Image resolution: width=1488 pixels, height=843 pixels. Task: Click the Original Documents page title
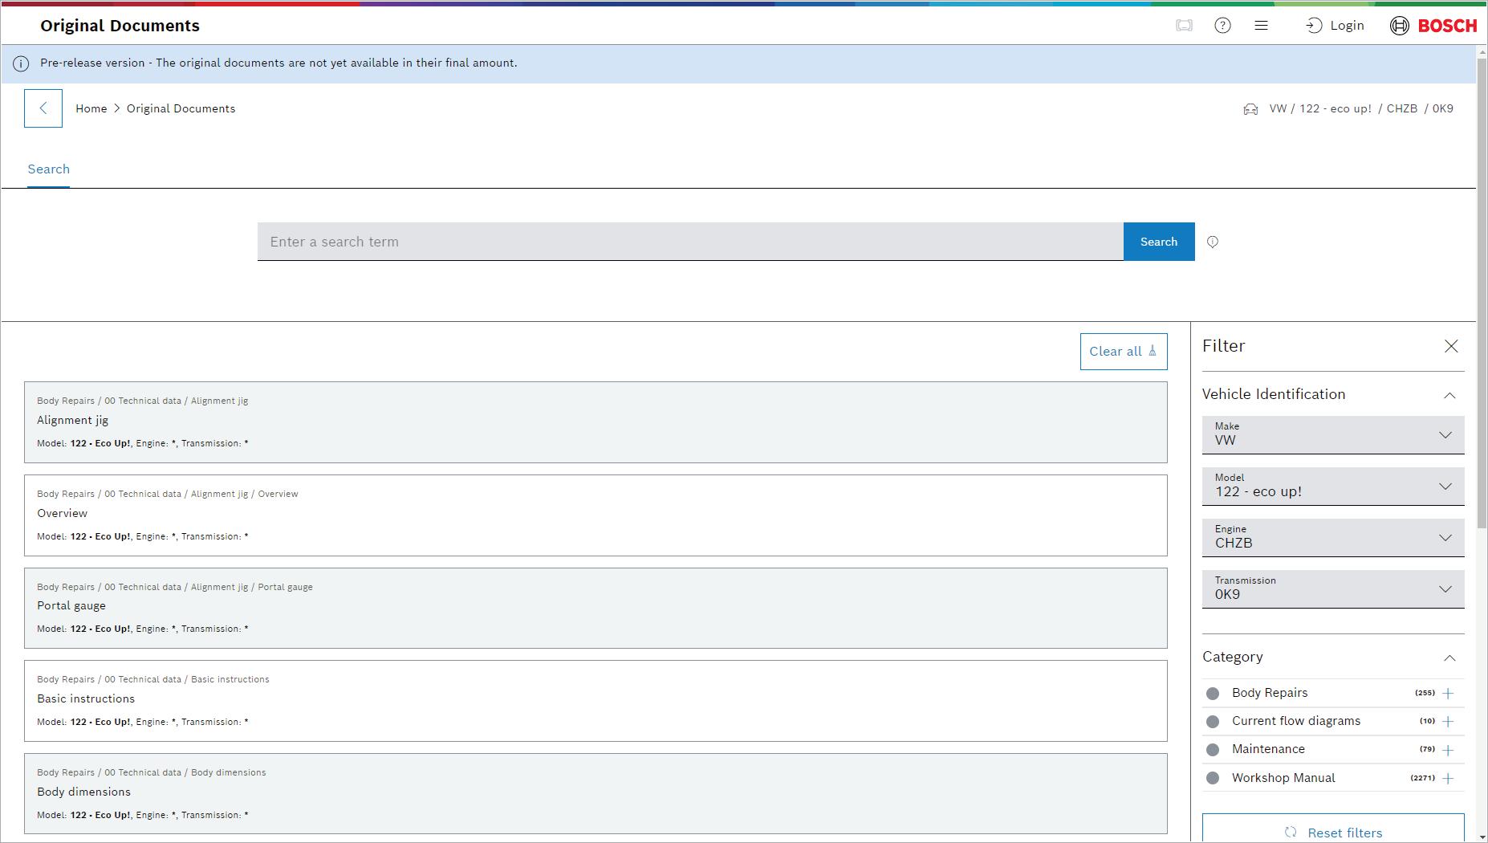(x=120, y=26)
